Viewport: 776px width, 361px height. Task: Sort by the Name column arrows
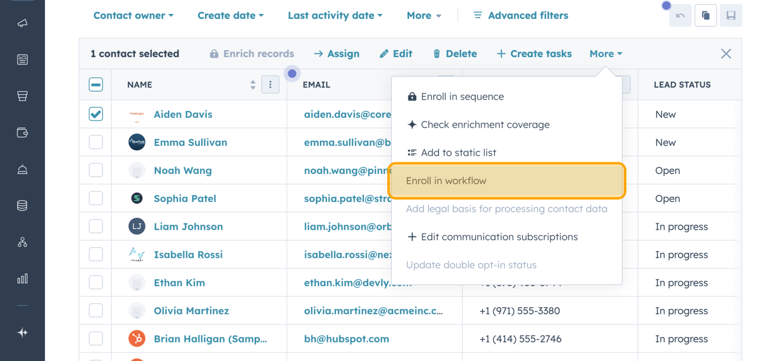[x=253, y=85]
